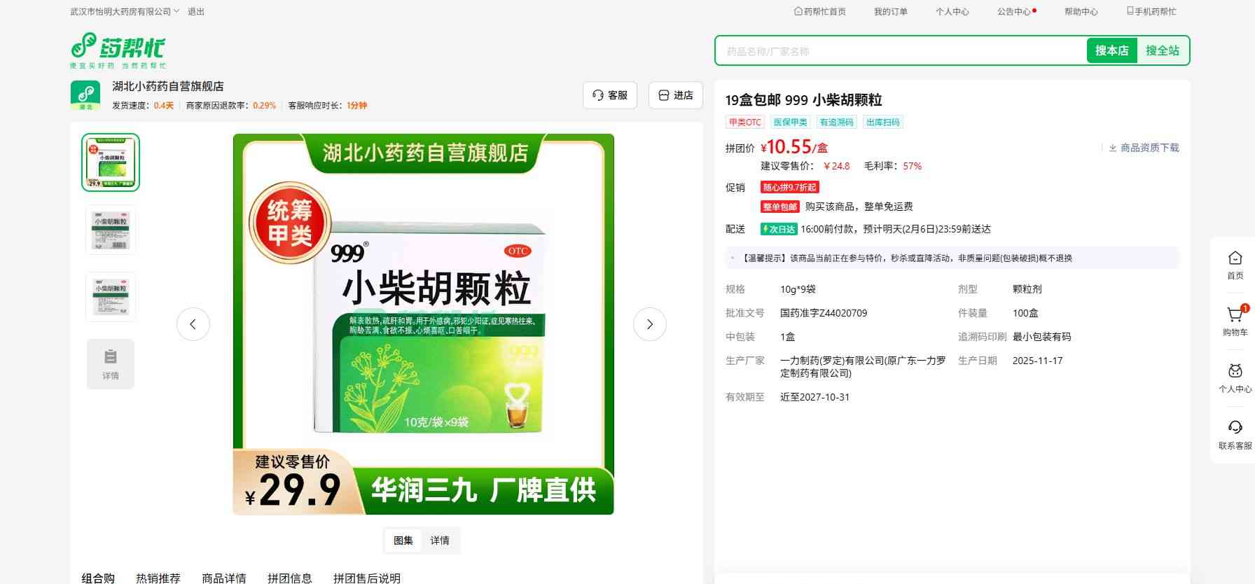Contact support via 联系客服 sidebar icon
The width and height of the screenshot is (1255, 584).
[x=1235, y=428]
